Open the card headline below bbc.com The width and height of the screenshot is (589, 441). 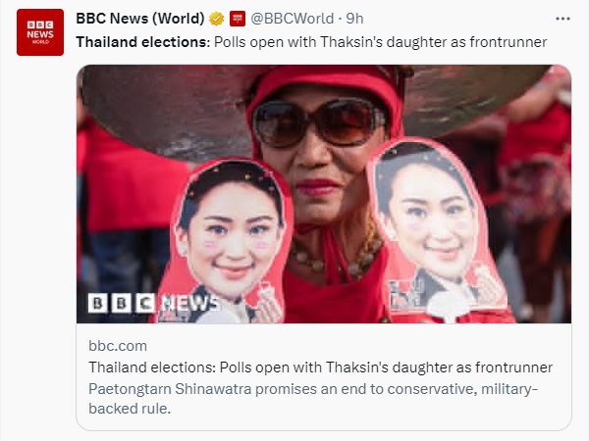(x=320, y=367)
